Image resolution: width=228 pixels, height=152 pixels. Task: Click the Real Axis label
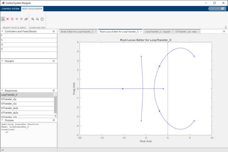pyautogui.click(x=146, y=141)
